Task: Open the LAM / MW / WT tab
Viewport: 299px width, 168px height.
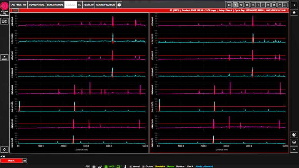Action: point(18,5)
